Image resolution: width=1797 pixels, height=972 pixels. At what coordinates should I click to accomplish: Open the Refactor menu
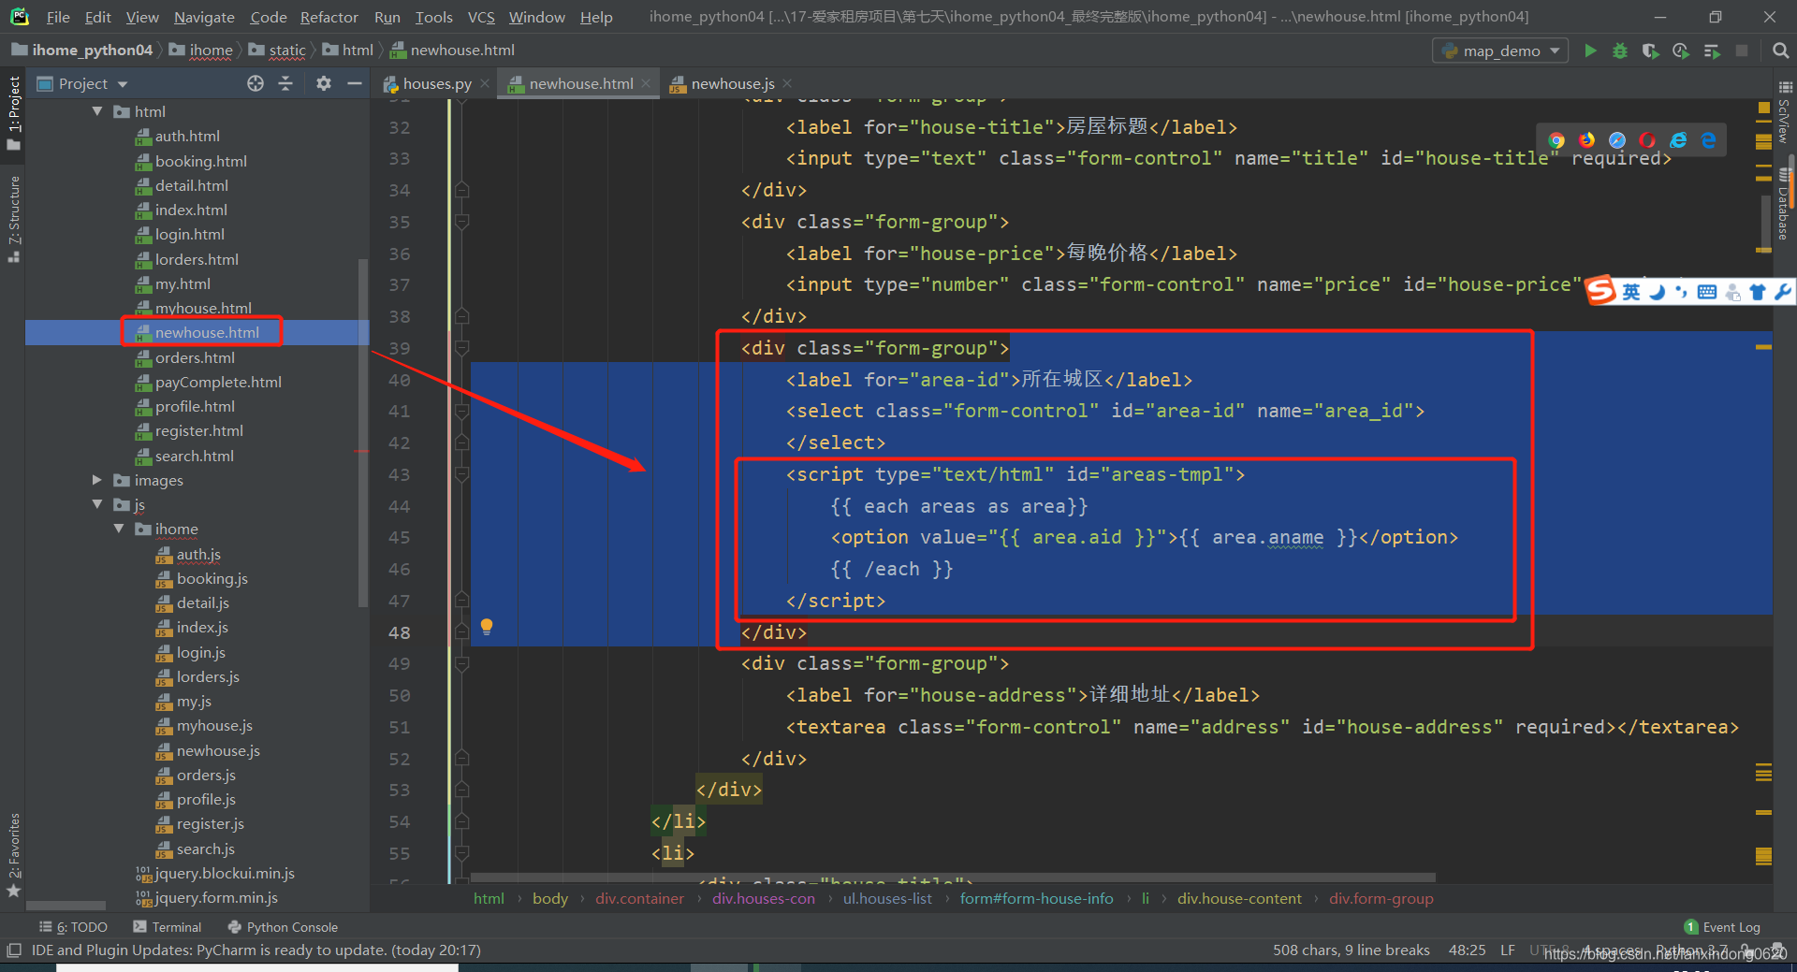[x=329, y=17]
